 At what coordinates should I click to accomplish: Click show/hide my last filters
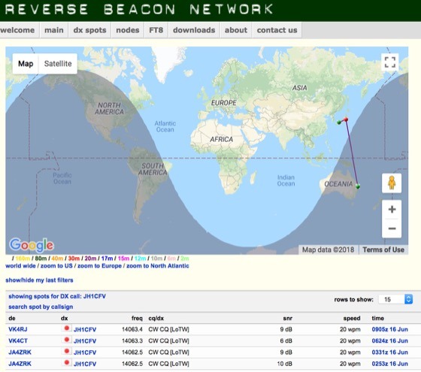tap(39, 280)
